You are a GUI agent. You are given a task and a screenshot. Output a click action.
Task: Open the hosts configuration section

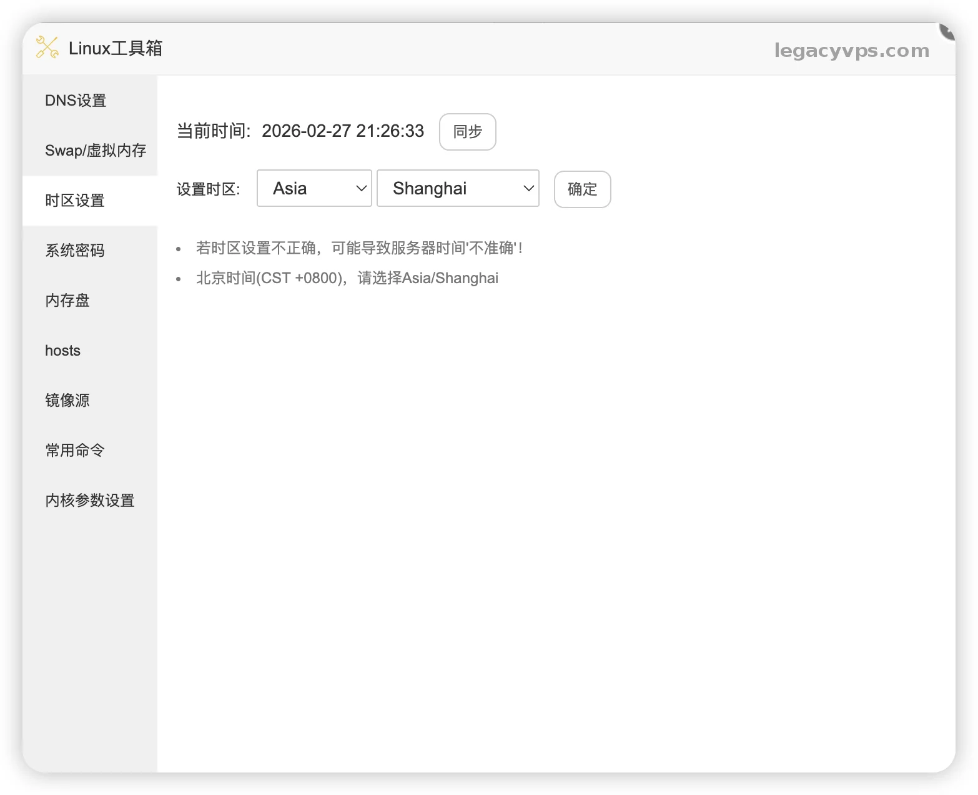62,351
